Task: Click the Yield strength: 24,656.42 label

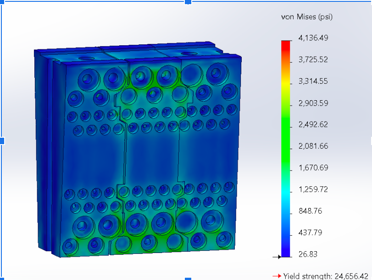Action: tap(326, 276)
